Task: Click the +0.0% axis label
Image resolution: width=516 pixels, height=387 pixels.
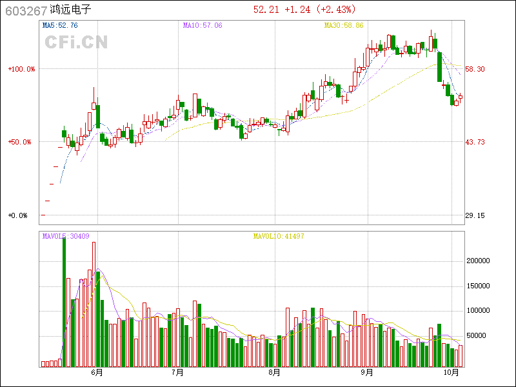Action: (x=18, y=215)
